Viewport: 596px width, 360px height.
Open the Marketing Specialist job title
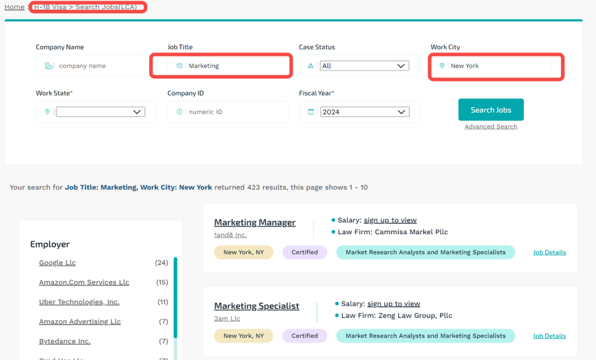tap(257, 306)
